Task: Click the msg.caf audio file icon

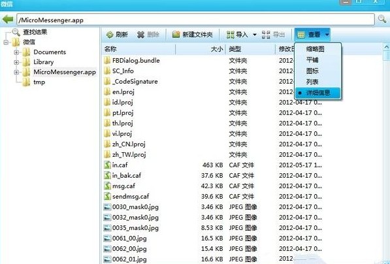Action: [107, 186]
